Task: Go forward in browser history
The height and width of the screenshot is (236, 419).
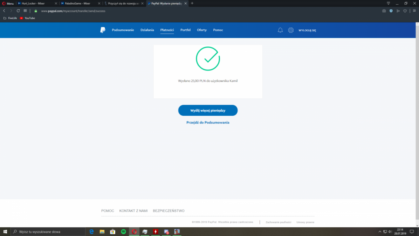Action: (x=11, y=11)
